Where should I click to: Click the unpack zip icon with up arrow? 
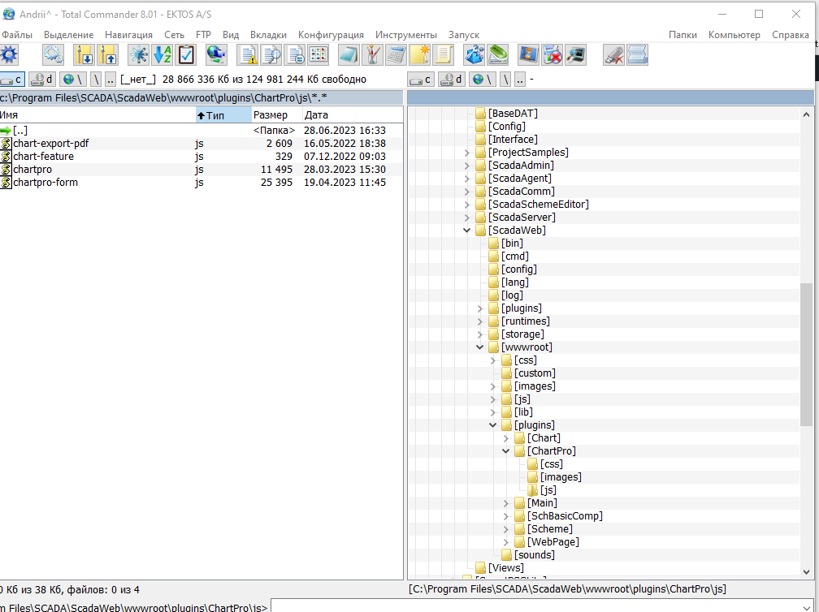click(107, 54)
